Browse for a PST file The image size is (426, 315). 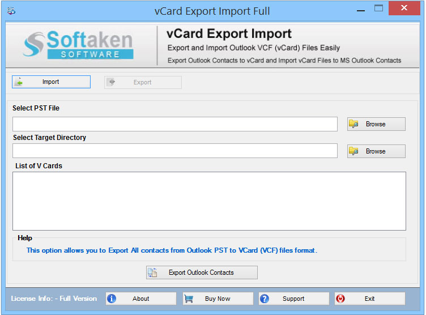click(x=376, y=124)
